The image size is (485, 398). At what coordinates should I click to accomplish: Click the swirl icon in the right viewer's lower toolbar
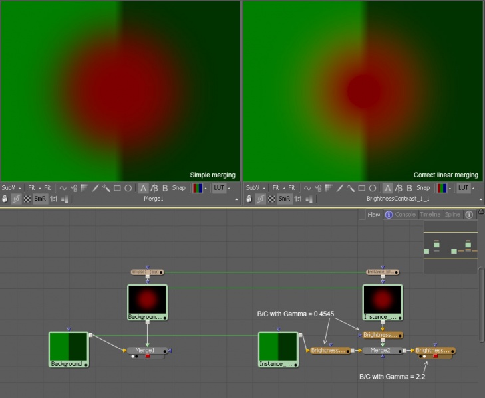(x=260, y=199)
